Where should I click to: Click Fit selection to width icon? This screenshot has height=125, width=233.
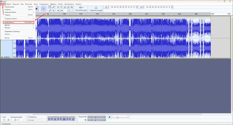(x=65, y=7)
